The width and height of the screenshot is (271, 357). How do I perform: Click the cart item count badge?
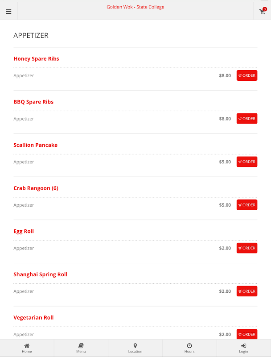265,9
